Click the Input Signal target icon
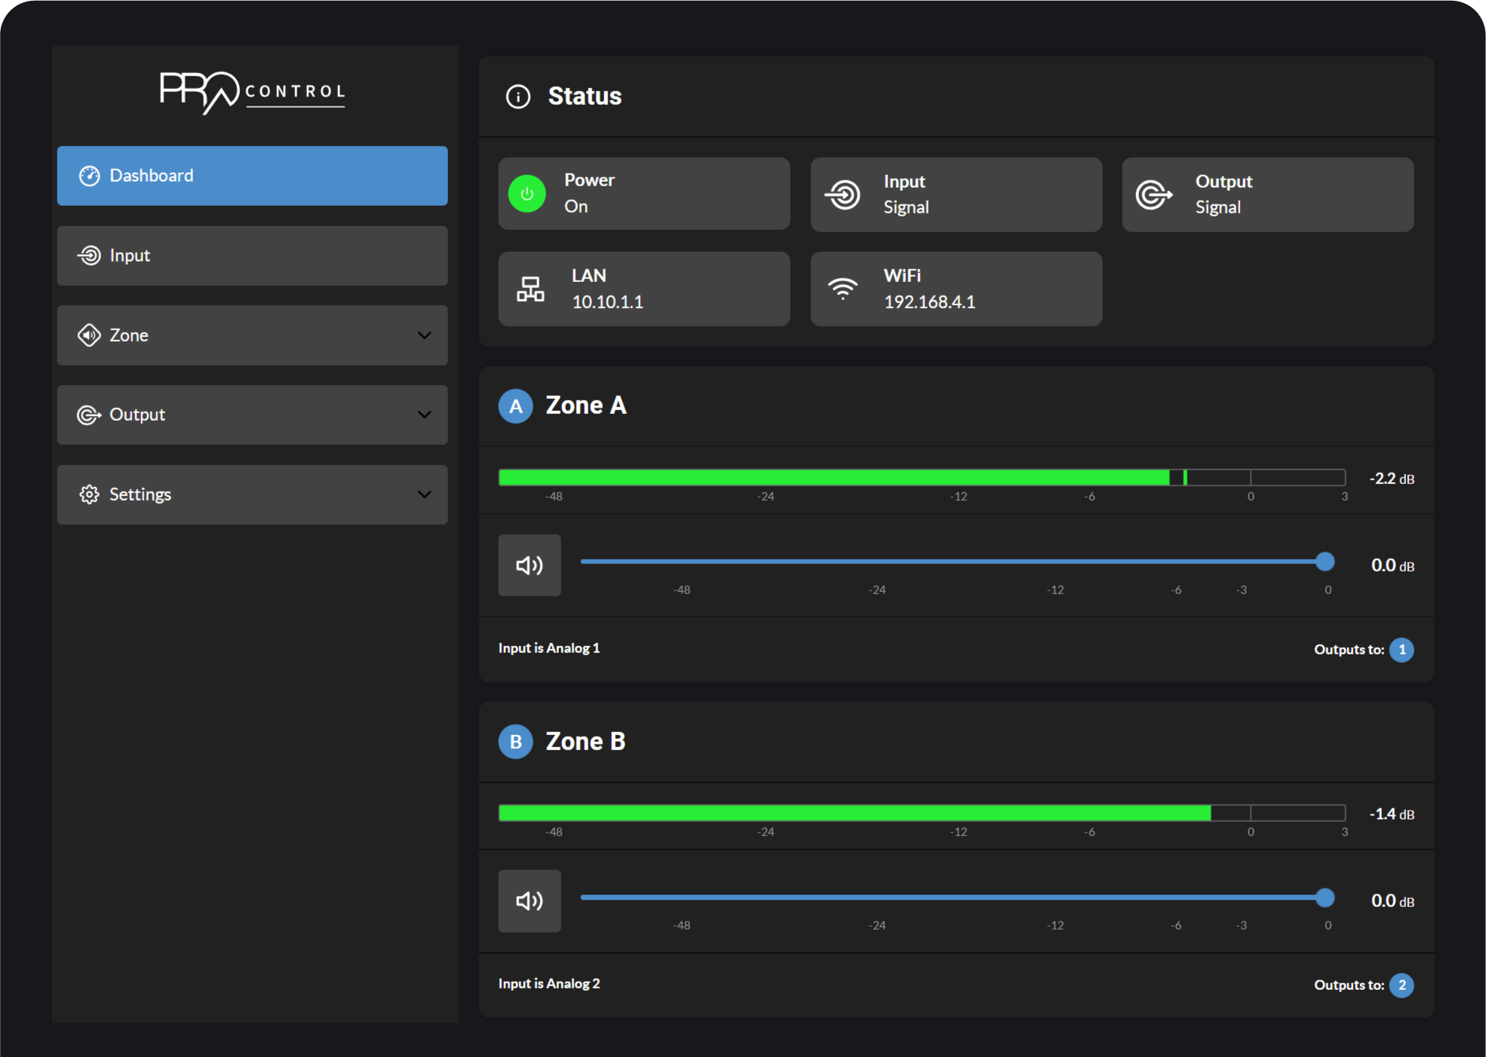This screenshot has width=1486, height=1057. 843,195
